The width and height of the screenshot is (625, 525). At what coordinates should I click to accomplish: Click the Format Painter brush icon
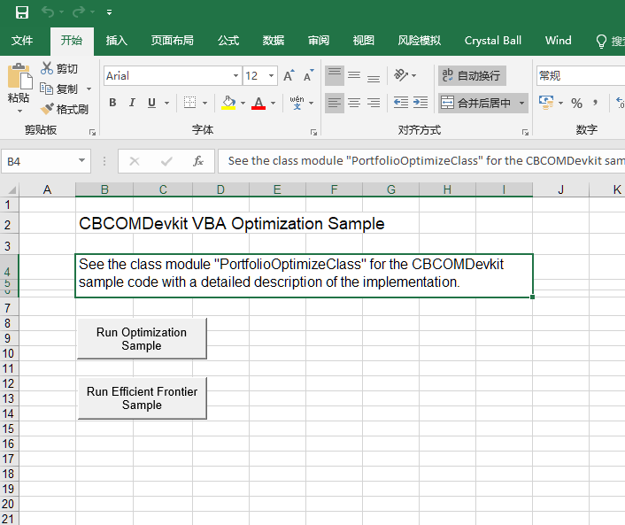[x=47, y=109]
